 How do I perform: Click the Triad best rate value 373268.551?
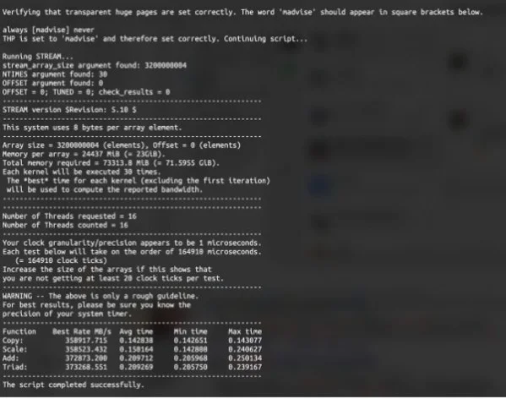[86, 367]
